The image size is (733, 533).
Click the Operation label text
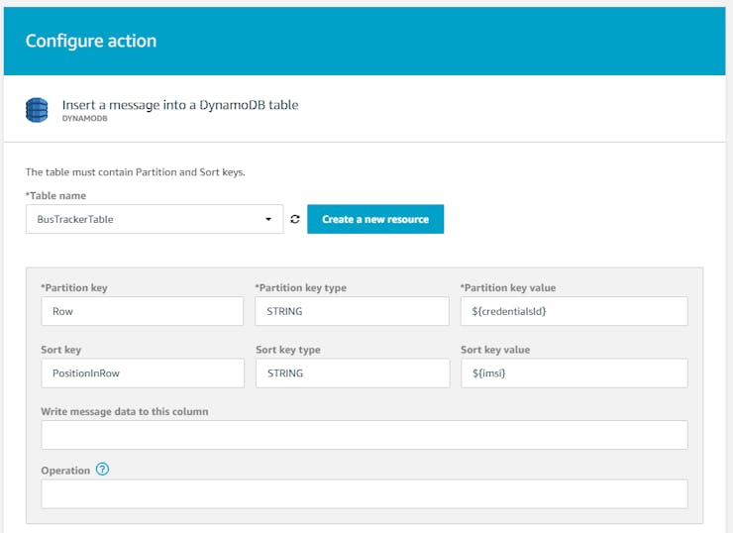pyautogui.click(x=65, y=471)
